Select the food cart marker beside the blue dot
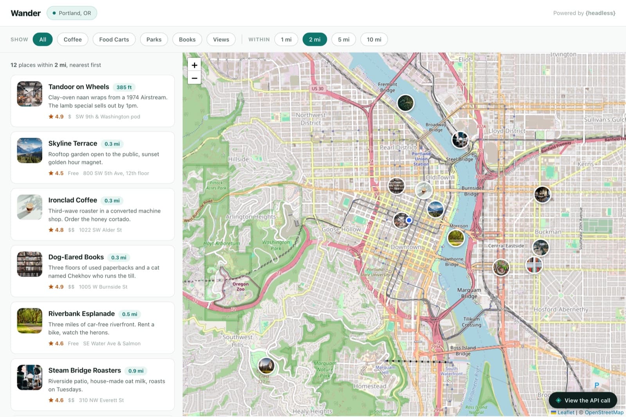The height and width of the screenshot is (417, 626). coord(401,221)
